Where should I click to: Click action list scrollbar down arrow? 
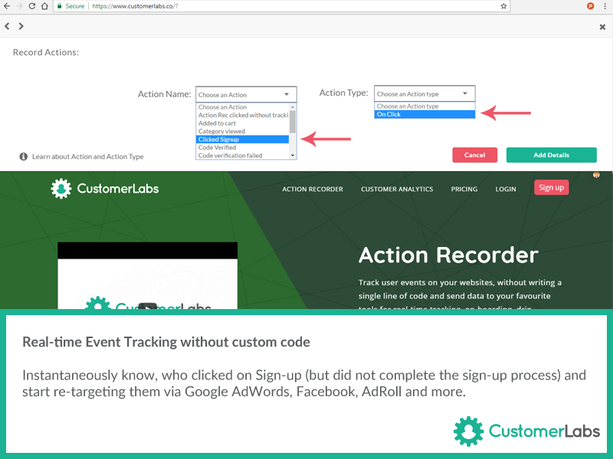293,155
